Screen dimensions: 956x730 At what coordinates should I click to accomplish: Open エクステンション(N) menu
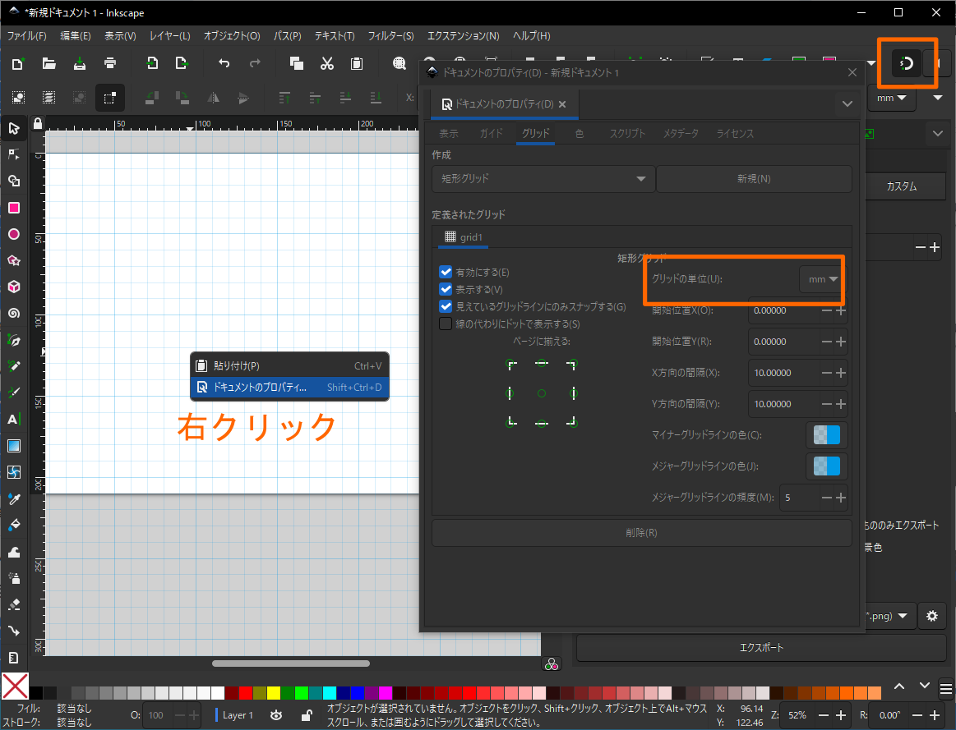coord(464,36)
